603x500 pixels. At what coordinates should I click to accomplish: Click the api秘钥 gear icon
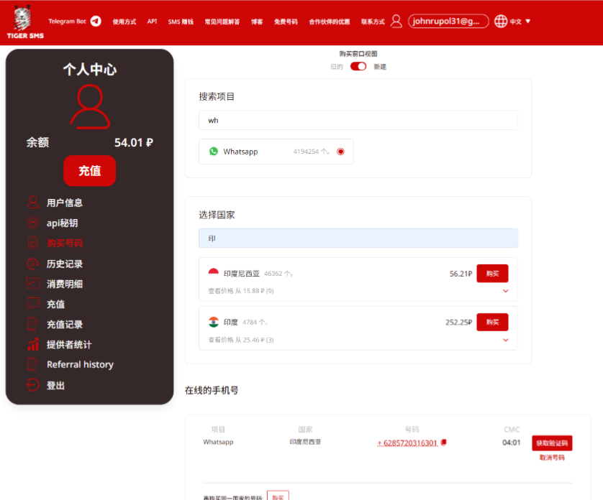(x=32, y=223)
